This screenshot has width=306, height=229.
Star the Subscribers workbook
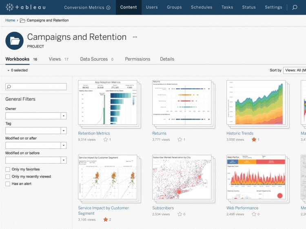[x=180, y=214]
